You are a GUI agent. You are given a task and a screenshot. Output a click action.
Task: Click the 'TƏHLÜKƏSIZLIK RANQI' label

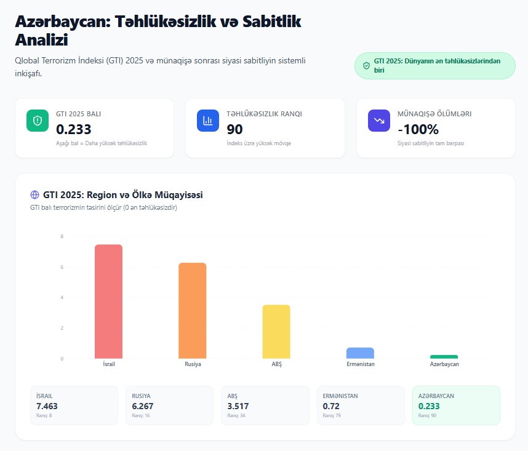264,114
